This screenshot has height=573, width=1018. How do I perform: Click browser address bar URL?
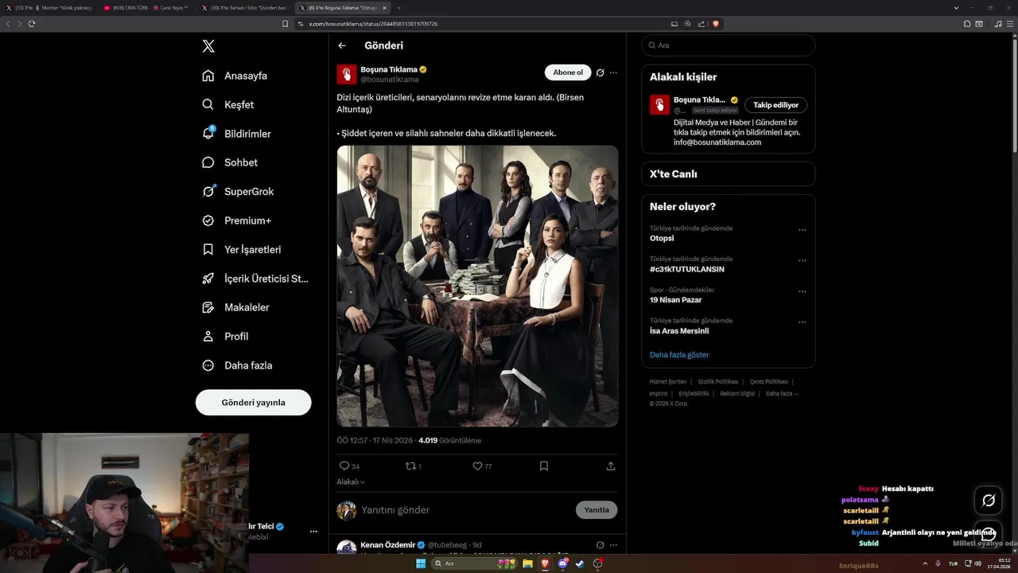482,24
